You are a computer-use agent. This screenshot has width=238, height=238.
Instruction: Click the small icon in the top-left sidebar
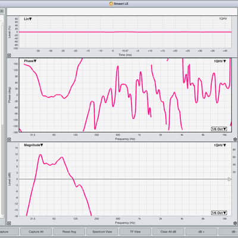click(2, 11)
